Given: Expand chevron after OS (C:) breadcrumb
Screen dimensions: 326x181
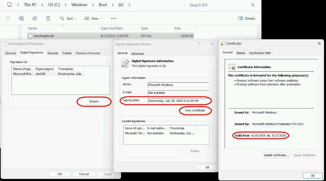Looking at the screenshot, I should pos(65,5).
